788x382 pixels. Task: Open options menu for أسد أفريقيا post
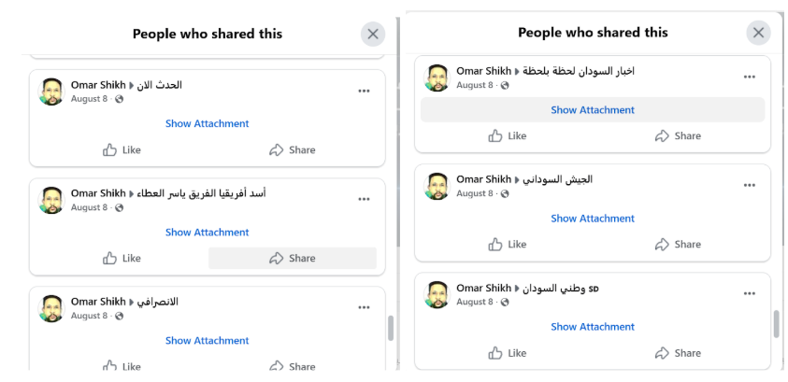point(364,200)
